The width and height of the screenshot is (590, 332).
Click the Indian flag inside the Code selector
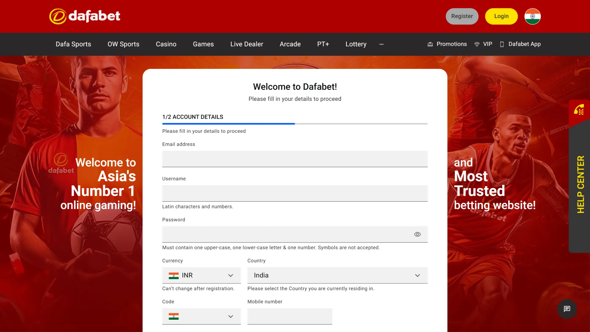(174, 316)
